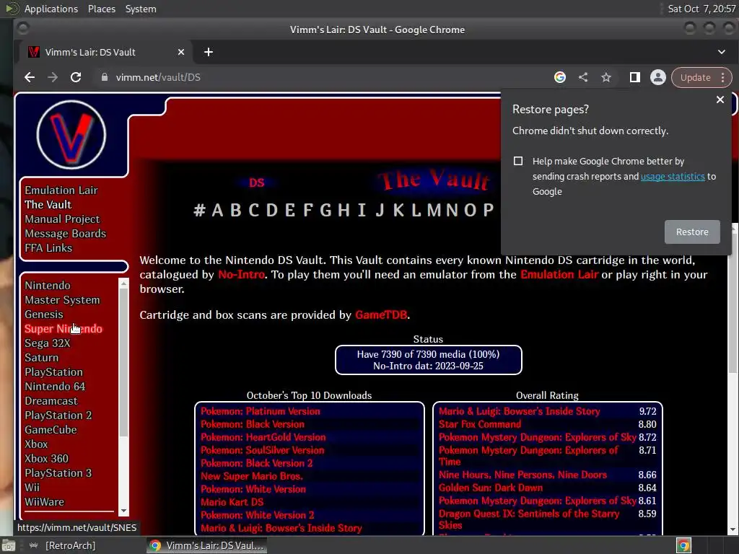Open the Chrome three-dot menu
Viewport: 739px width, 554px height.
click(x=722, y=77)
